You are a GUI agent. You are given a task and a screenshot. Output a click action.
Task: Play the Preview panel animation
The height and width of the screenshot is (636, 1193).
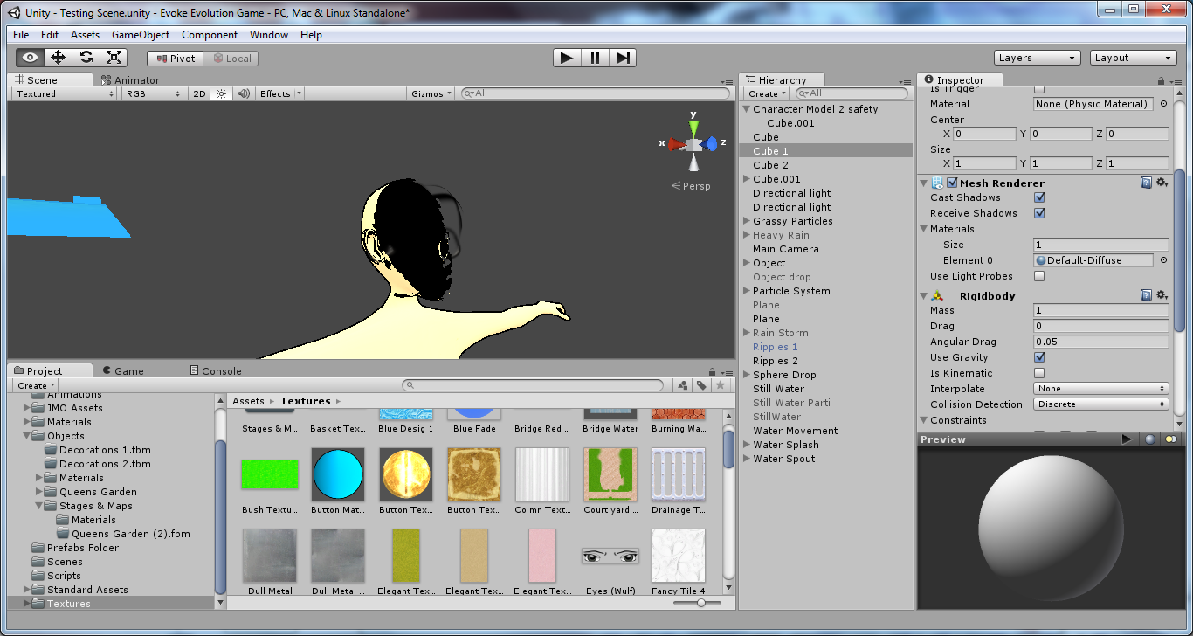pos(1127,439)
